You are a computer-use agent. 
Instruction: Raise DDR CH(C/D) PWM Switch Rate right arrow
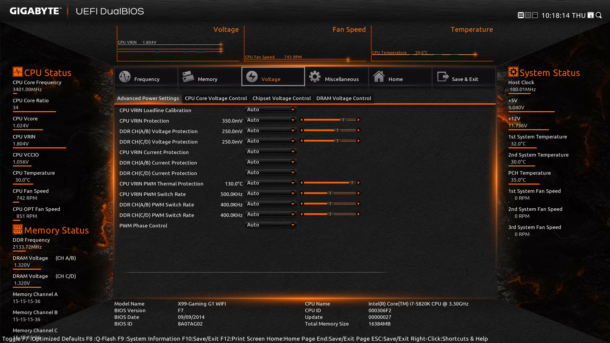point(358,214)
